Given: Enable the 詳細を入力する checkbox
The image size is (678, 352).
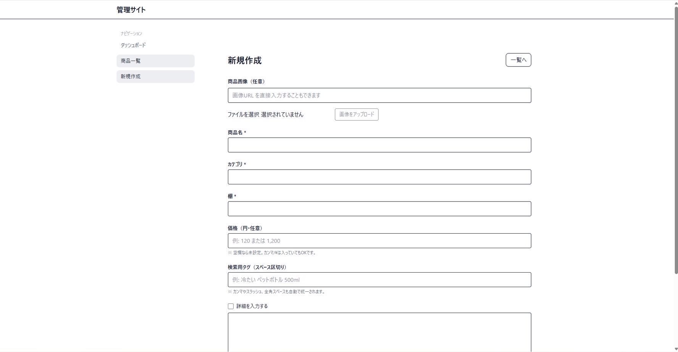Looking at the screenshot, I should (x=231, y=306).
